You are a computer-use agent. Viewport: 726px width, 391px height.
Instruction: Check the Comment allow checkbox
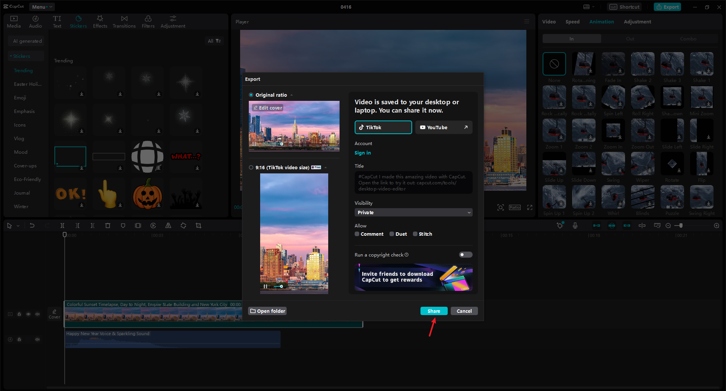(x=357, y=234)
